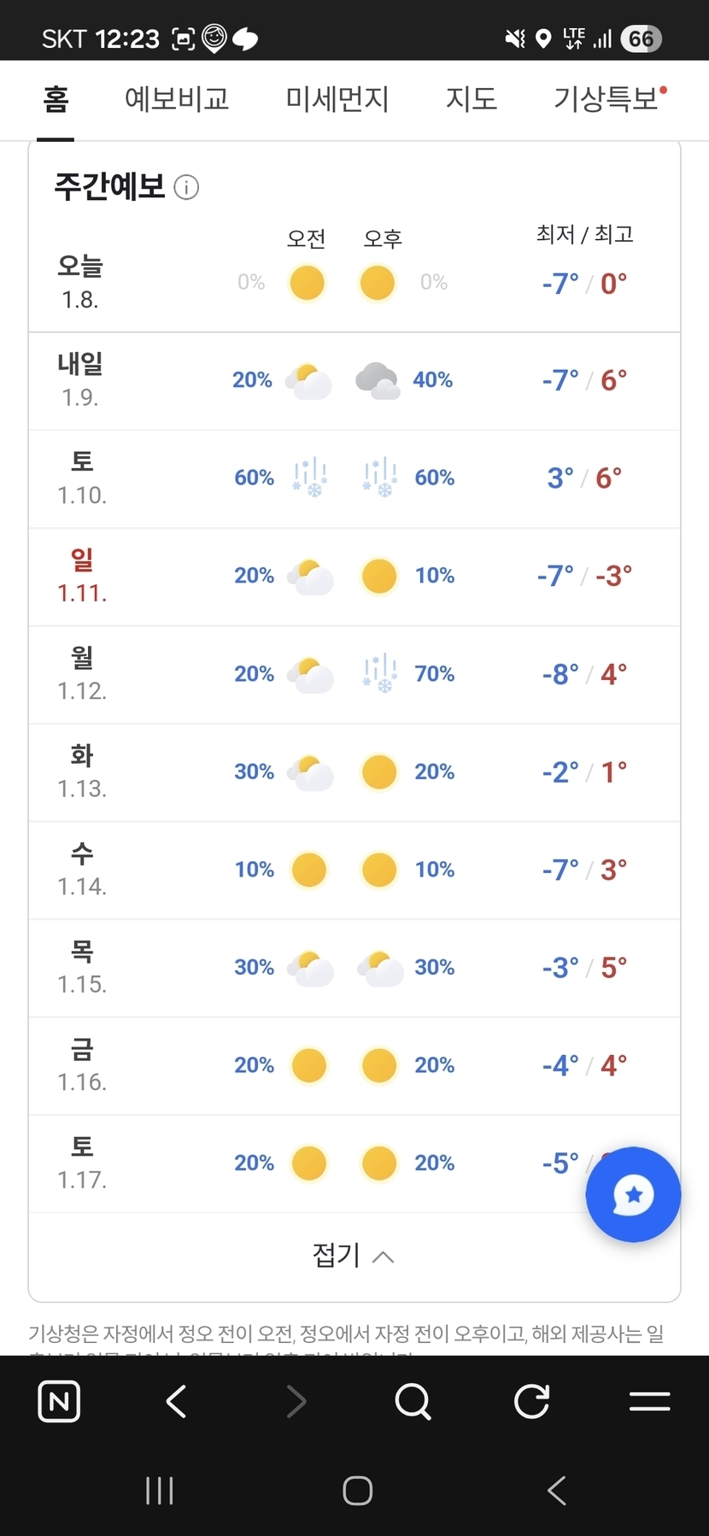The image size is (709, 1536).
Task: Reload the page with the refresh icon
Action: (x=531, y=1402)
